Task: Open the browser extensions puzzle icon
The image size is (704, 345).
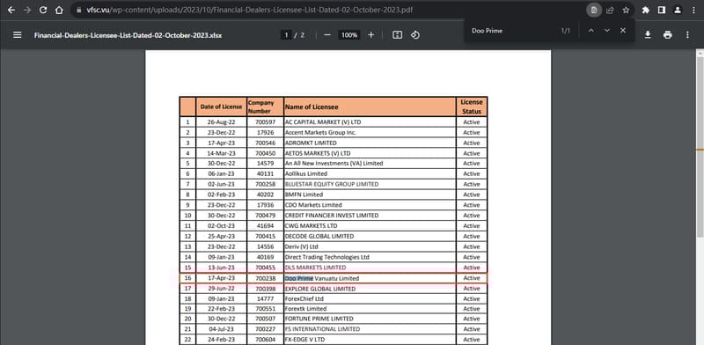Action: click(x=646, y=10)
